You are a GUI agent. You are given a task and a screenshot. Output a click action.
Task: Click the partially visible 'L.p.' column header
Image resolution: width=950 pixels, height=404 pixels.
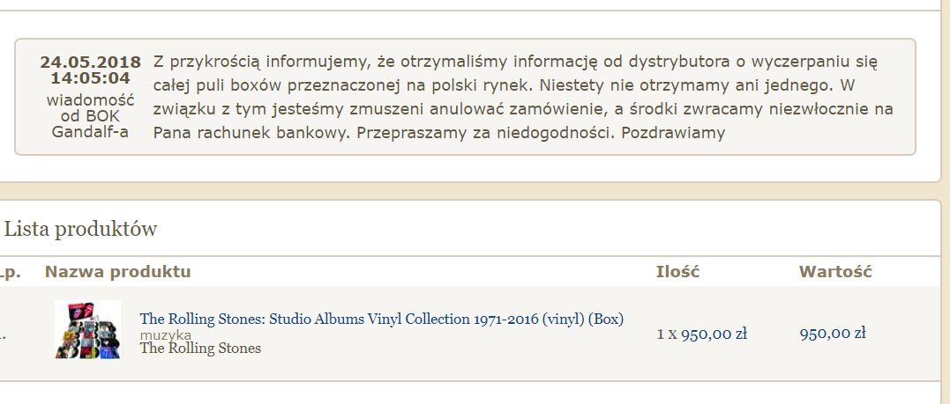pos(9,271)
